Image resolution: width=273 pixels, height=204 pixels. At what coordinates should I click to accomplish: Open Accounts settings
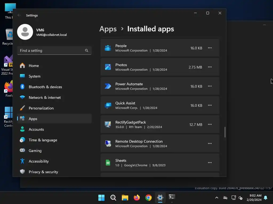pyautogui.click(x=54, y=129)
